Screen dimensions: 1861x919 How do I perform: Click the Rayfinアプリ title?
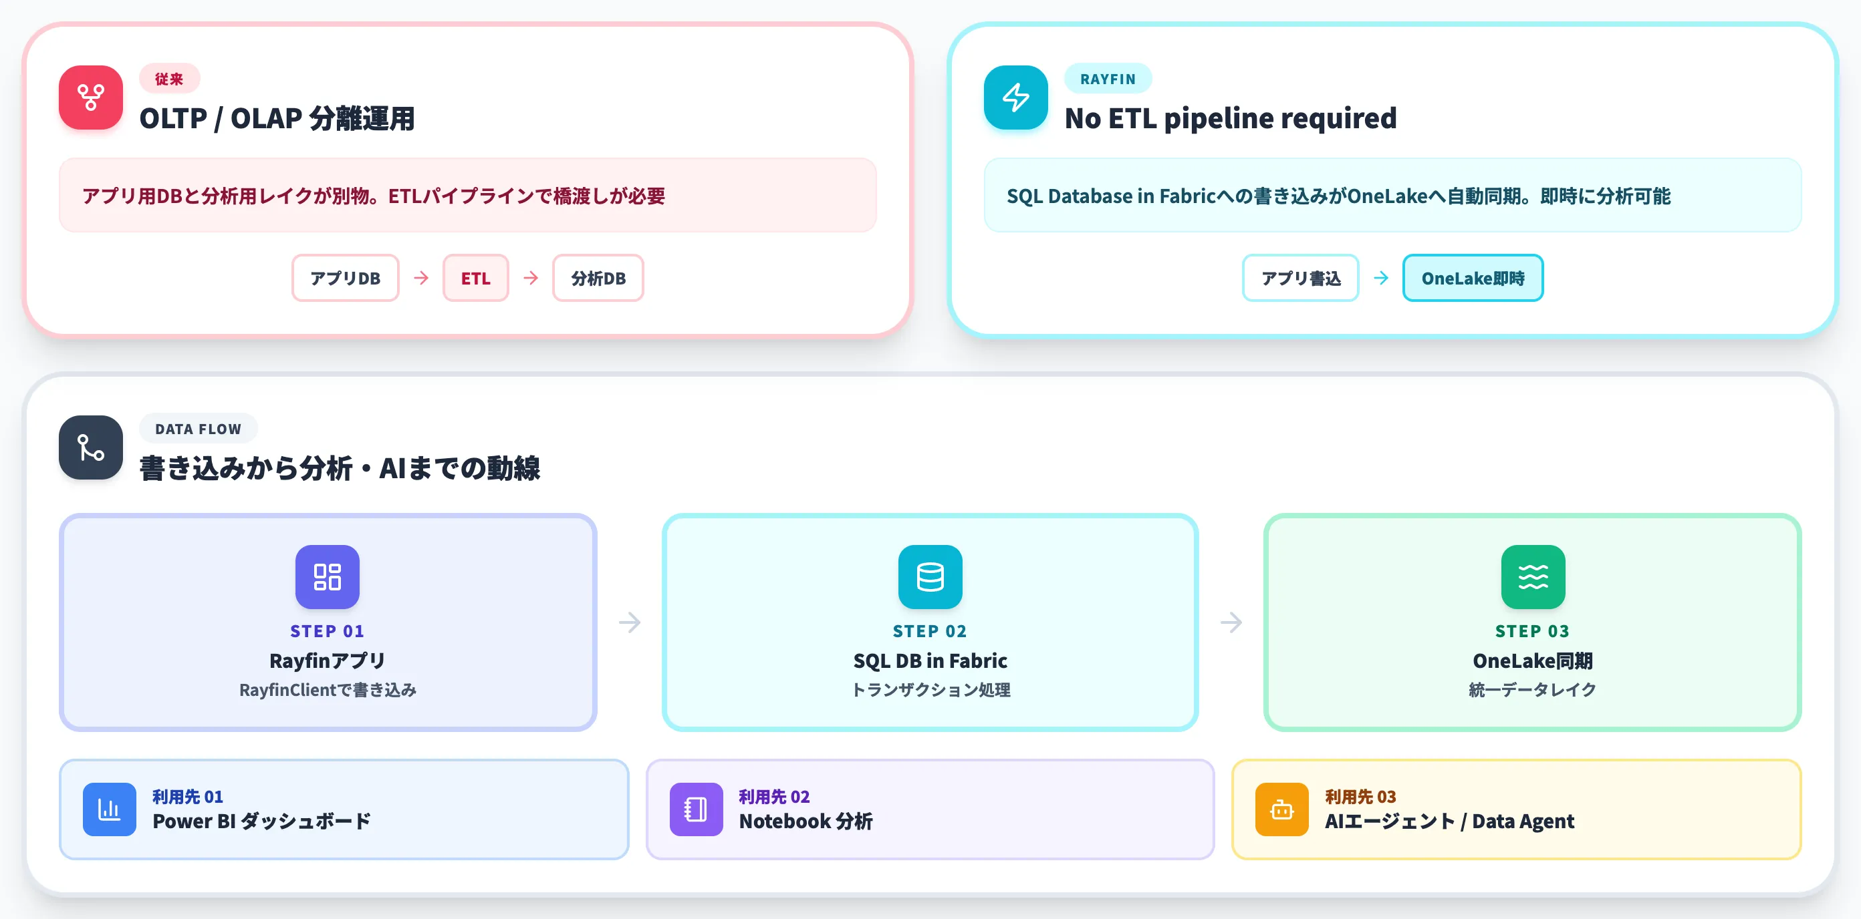328,661
